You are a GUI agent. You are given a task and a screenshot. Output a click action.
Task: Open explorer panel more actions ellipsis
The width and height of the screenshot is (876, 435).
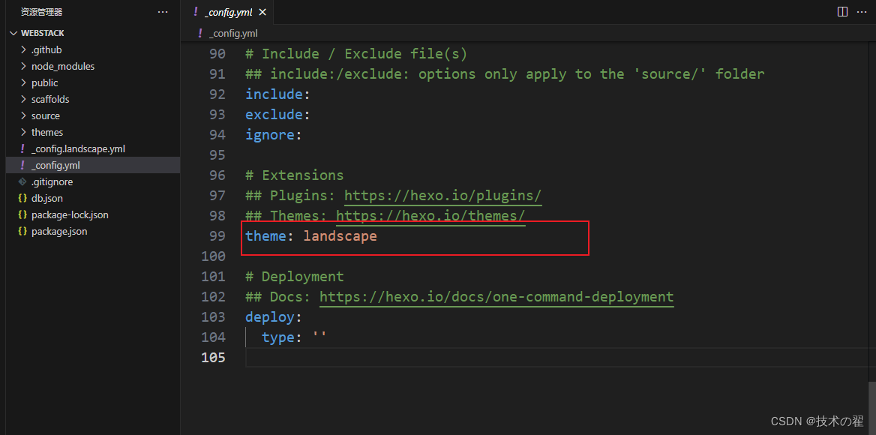coord(163,12)
